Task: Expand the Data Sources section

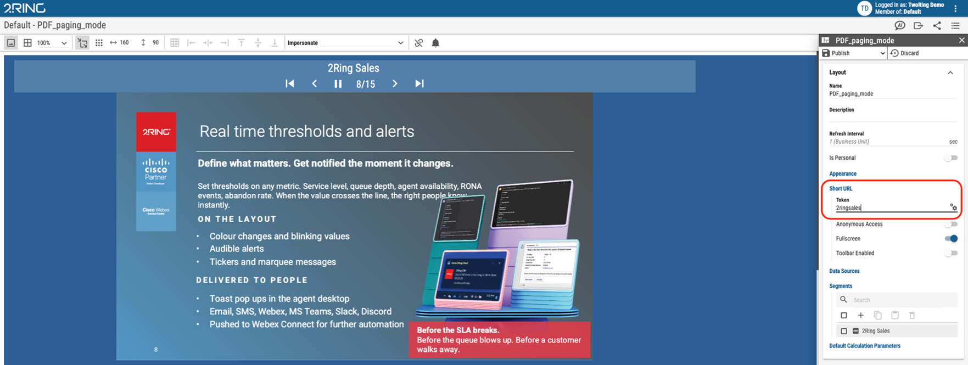Action: (x=844, y=271)
